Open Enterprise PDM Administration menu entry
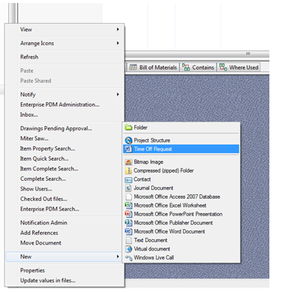This screenshot has height=292, width=282. coord(59,104)
